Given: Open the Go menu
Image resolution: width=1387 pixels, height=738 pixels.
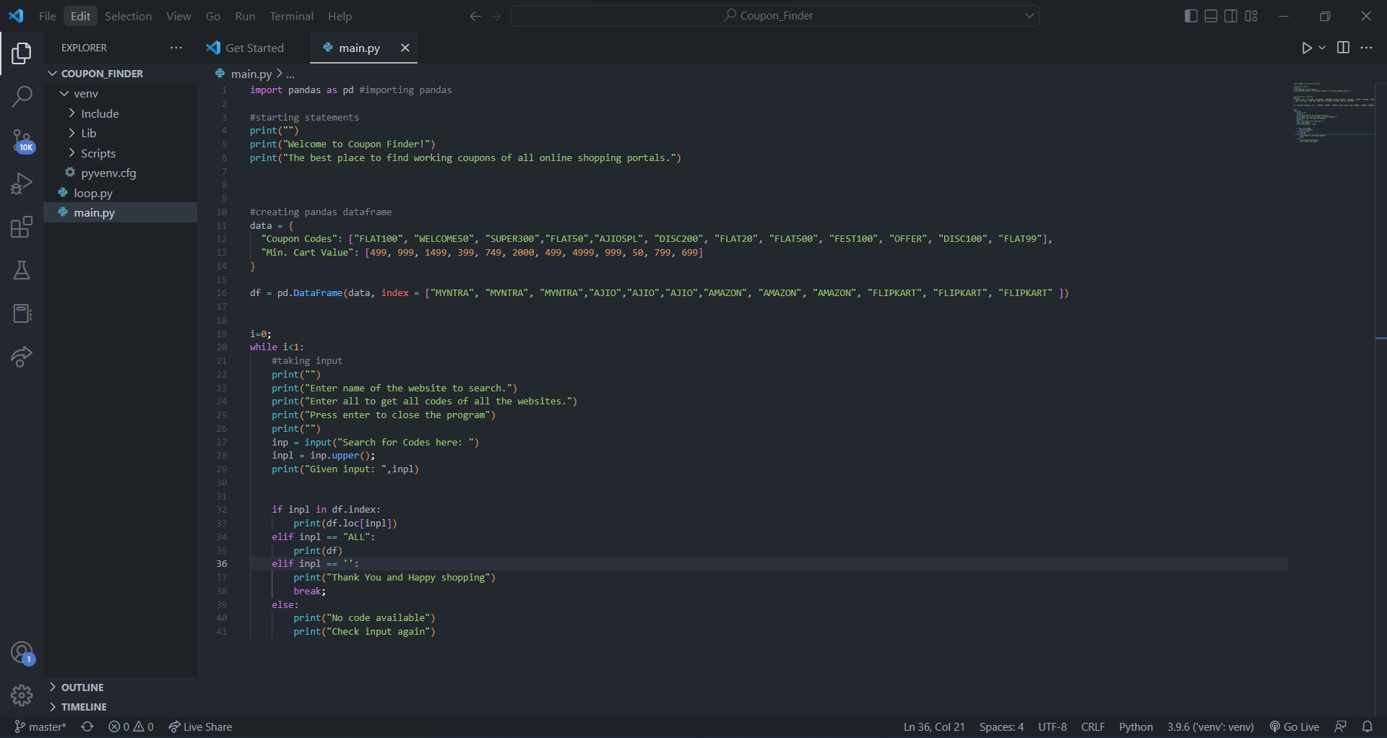Looking at the screenshot, I should [x=213, y=16].
